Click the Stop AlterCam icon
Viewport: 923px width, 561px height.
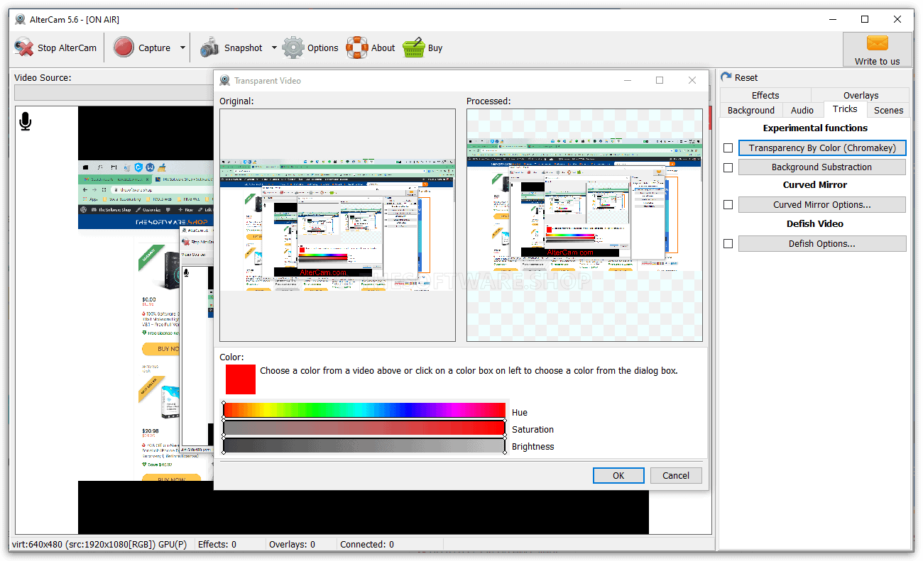click(24, 48)
